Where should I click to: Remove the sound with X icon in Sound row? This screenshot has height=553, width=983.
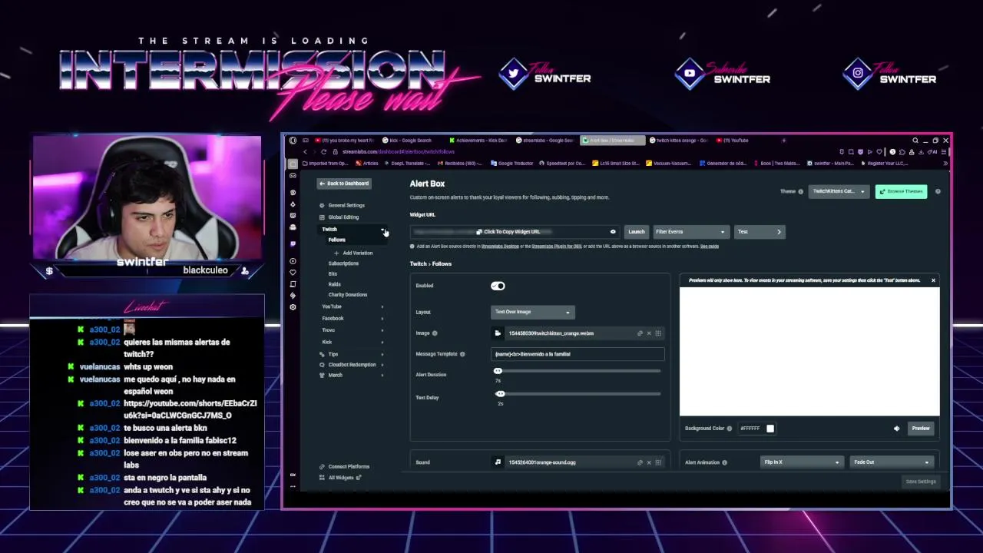coord(649,462)
